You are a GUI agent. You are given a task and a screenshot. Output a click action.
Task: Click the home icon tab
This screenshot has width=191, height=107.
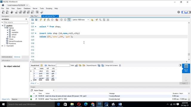(3, 5)
